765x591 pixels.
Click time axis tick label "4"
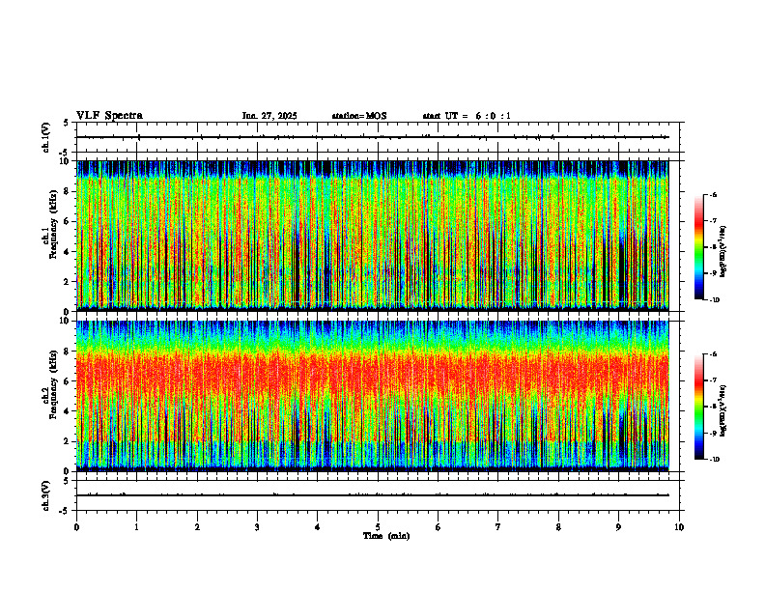[x=317, y=527]
